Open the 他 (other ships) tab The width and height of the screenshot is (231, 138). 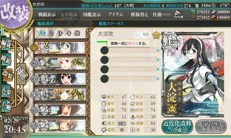[x=77, y=33]
